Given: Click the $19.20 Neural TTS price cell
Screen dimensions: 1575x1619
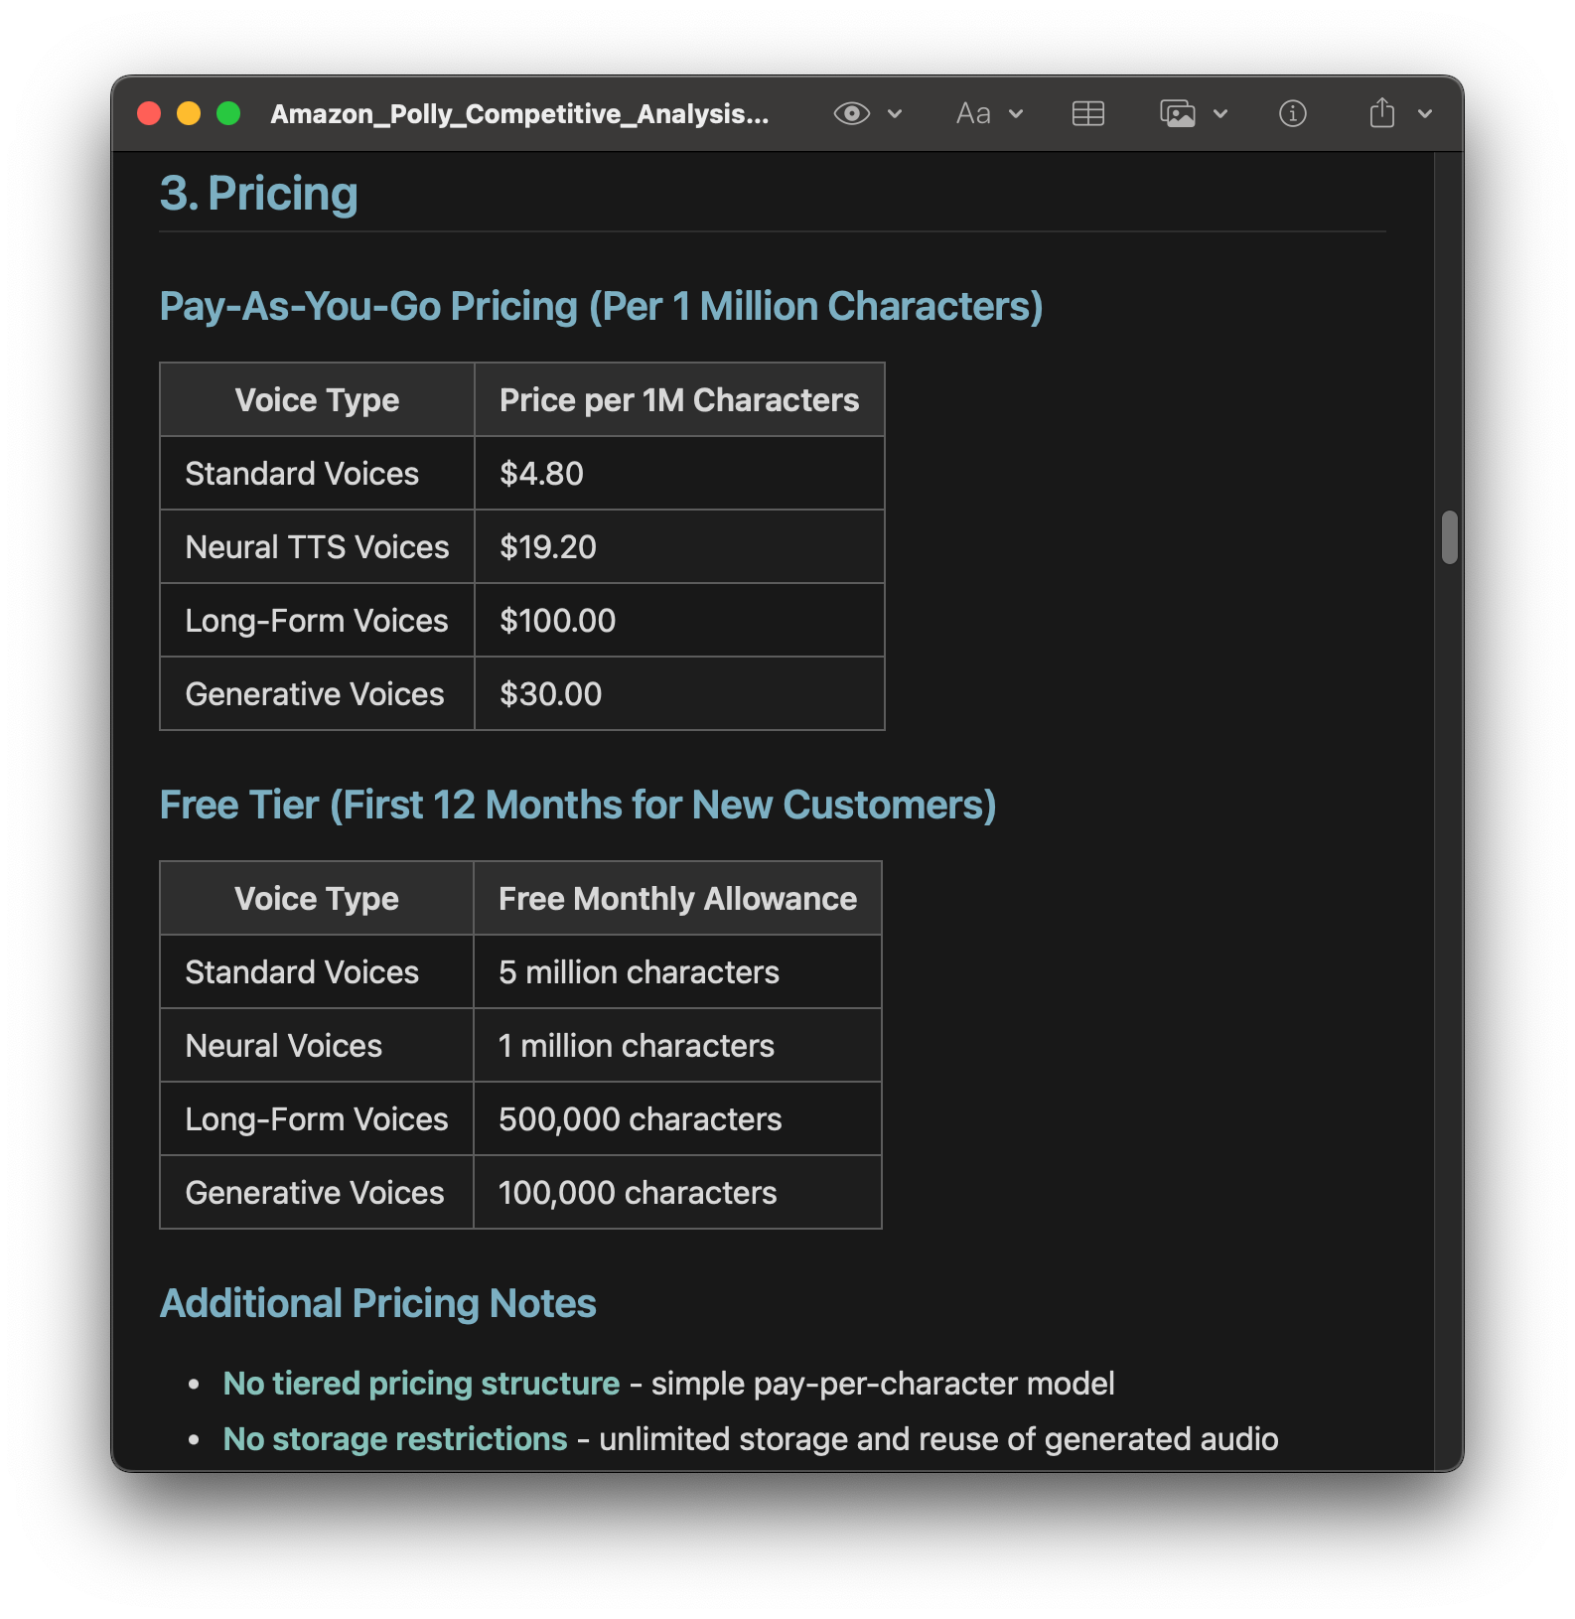Looking at the screenshot, I should [x=548, y=547].
